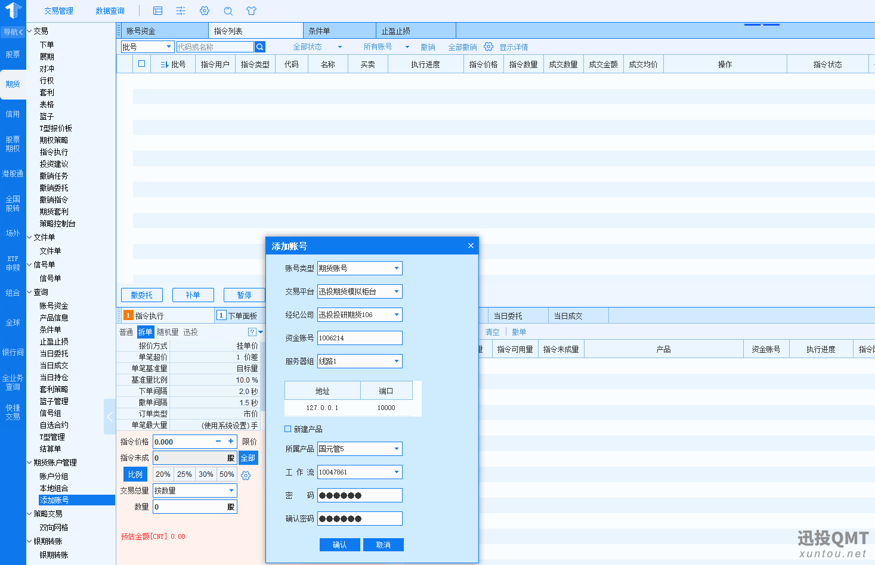
Task: Select 股票 in left navigation bar
Action: tap(13, 54)
